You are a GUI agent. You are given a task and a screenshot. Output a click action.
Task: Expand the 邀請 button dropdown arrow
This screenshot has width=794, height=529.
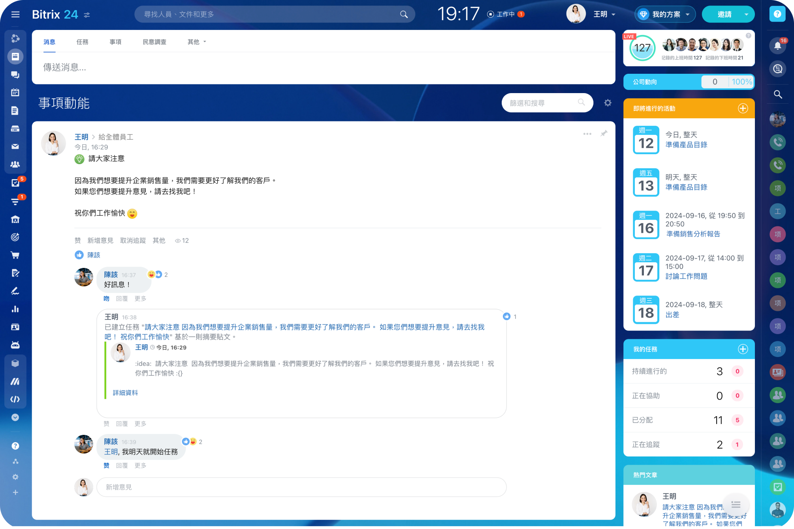pyautogui.click(x=746, y=14)
